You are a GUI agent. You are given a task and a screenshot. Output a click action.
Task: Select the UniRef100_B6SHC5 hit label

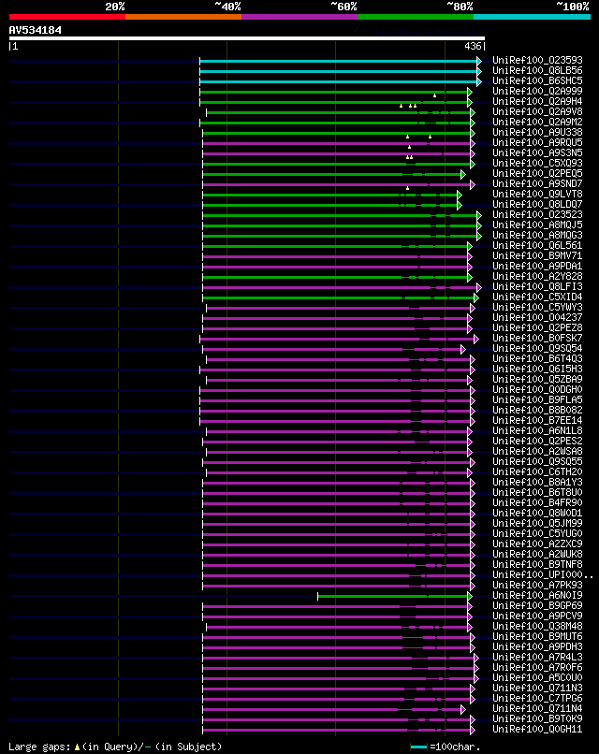(x=537, y=80)
